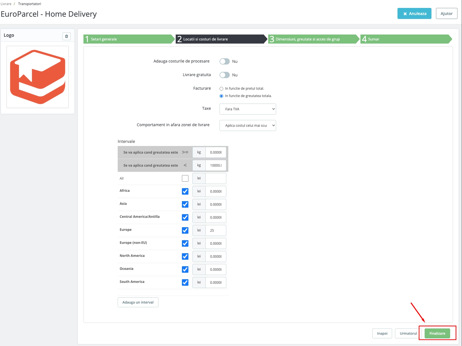This screenshot has height=346, width=462.
Task: Click the Intervale section heading
Action: (126, 141)
